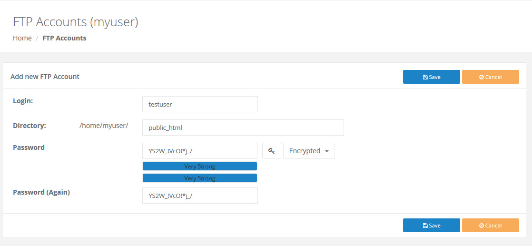Click the key icon to generate password
Image resolution: width=532 pixels, height=246 pixels.
point(271,151)
